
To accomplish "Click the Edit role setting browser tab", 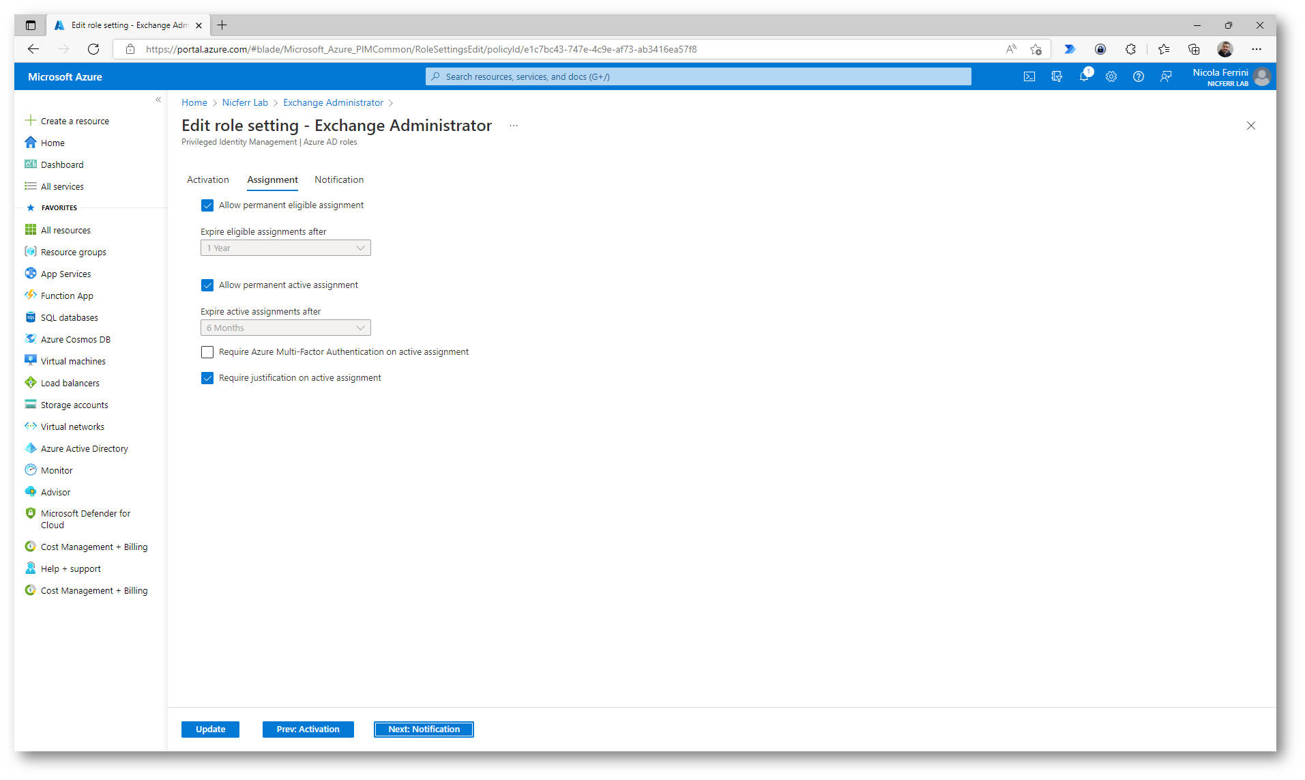I will 128,25.
